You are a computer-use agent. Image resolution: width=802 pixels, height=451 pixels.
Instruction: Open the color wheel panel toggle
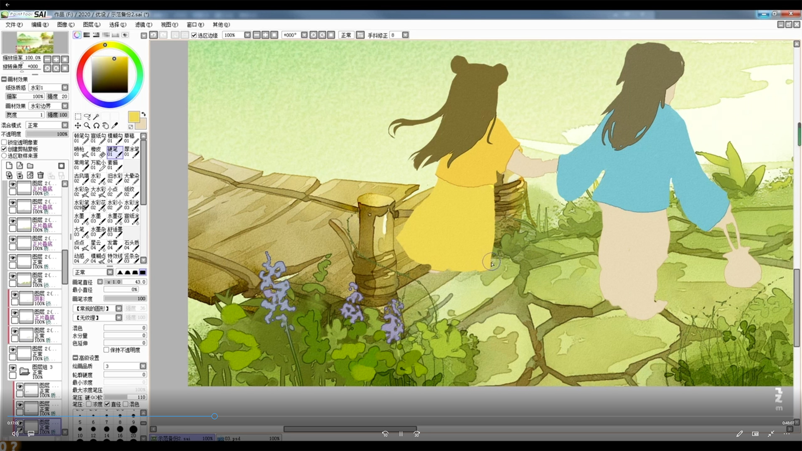click(x=77, y=35)
